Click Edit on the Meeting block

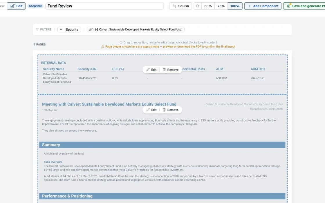(x=151, y=110)
